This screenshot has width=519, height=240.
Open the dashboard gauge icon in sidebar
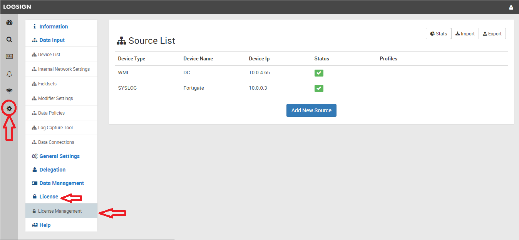(9, 22)
